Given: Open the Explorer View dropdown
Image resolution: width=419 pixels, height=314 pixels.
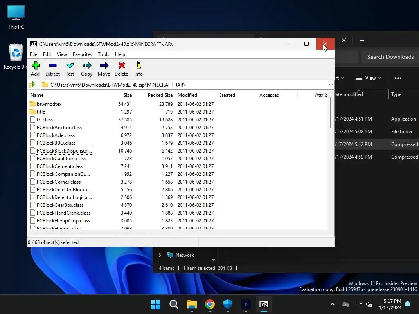Looking at the screenshot, I should [x=369, y=78].
